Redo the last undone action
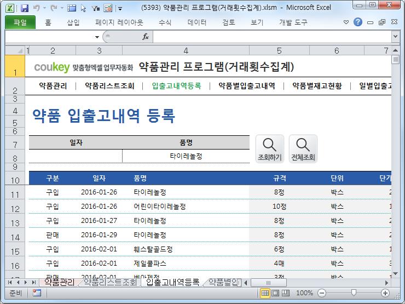 tap(54, 8)
